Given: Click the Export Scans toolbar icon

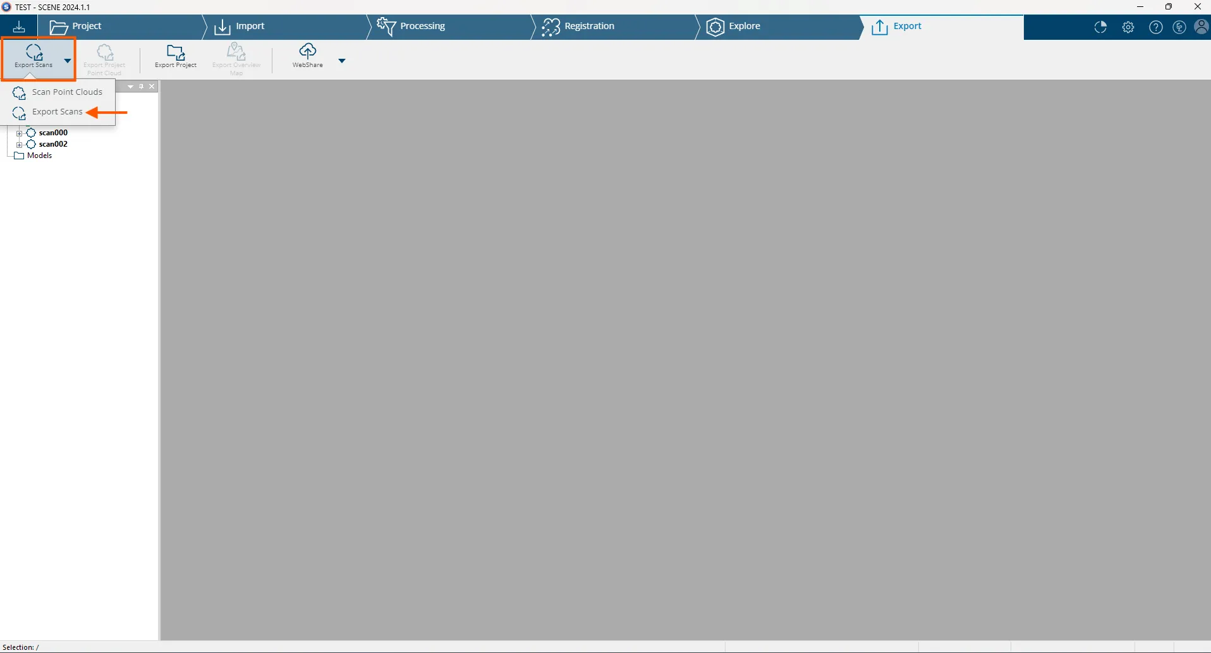Looking at the screenshot, I should coord(33,53).
